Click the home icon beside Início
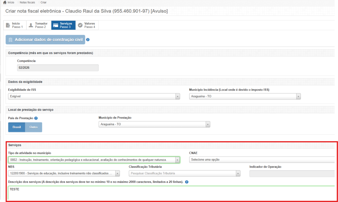Image resolution: width=338 pixels, height=202 pixels. [5, 2]
